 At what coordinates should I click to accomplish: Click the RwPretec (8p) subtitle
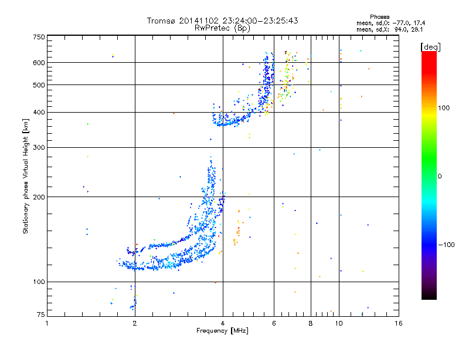[222, 28]
